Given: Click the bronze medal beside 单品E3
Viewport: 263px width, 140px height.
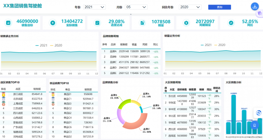Looking at the screenshot, I should tap(53, 104).
